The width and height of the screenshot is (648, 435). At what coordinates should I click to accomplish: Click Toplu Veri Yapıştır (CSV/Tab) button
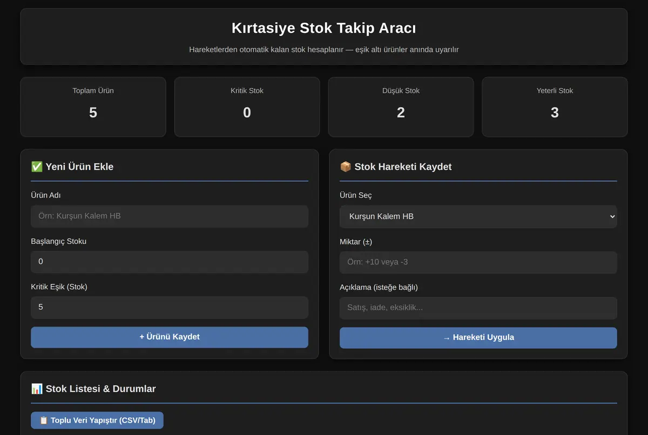point(97,420)
